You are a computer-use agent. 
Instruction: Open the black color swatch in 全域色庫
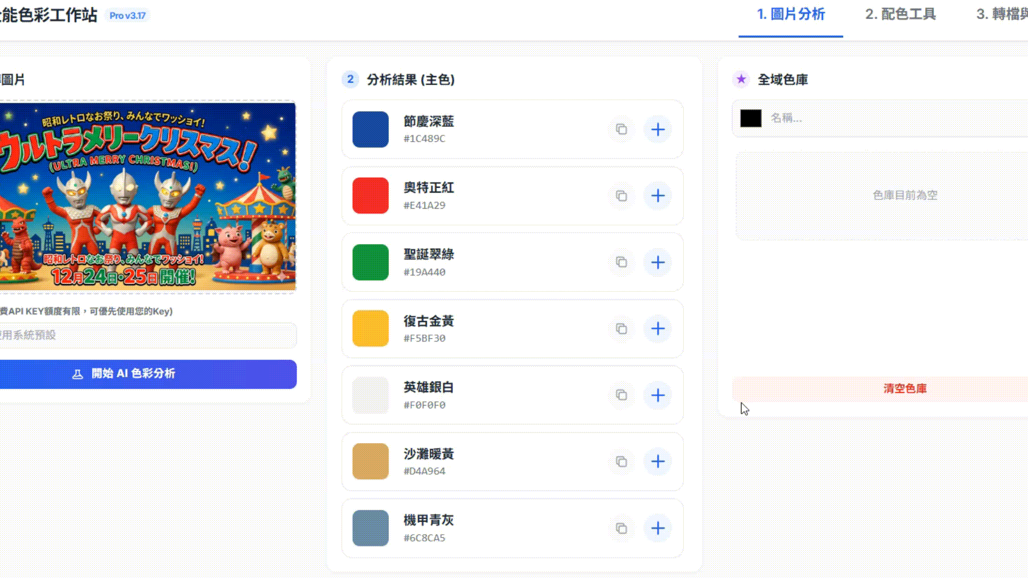[750, 119]
